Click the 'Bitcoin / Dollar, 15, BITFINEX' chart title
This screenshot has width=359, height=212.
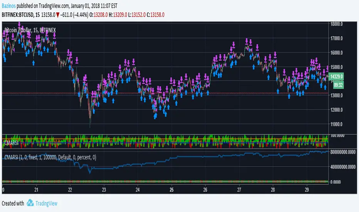[x=30, y=30]
